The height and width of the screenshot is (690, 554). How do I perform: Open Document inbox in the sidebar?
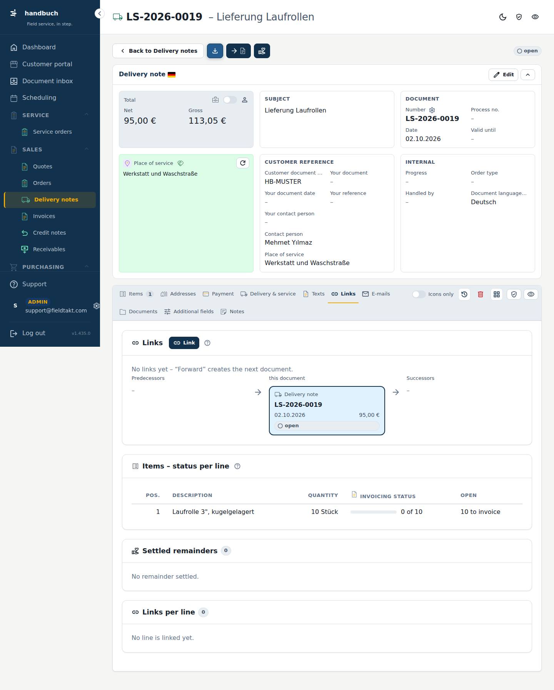tap(50, 81)
